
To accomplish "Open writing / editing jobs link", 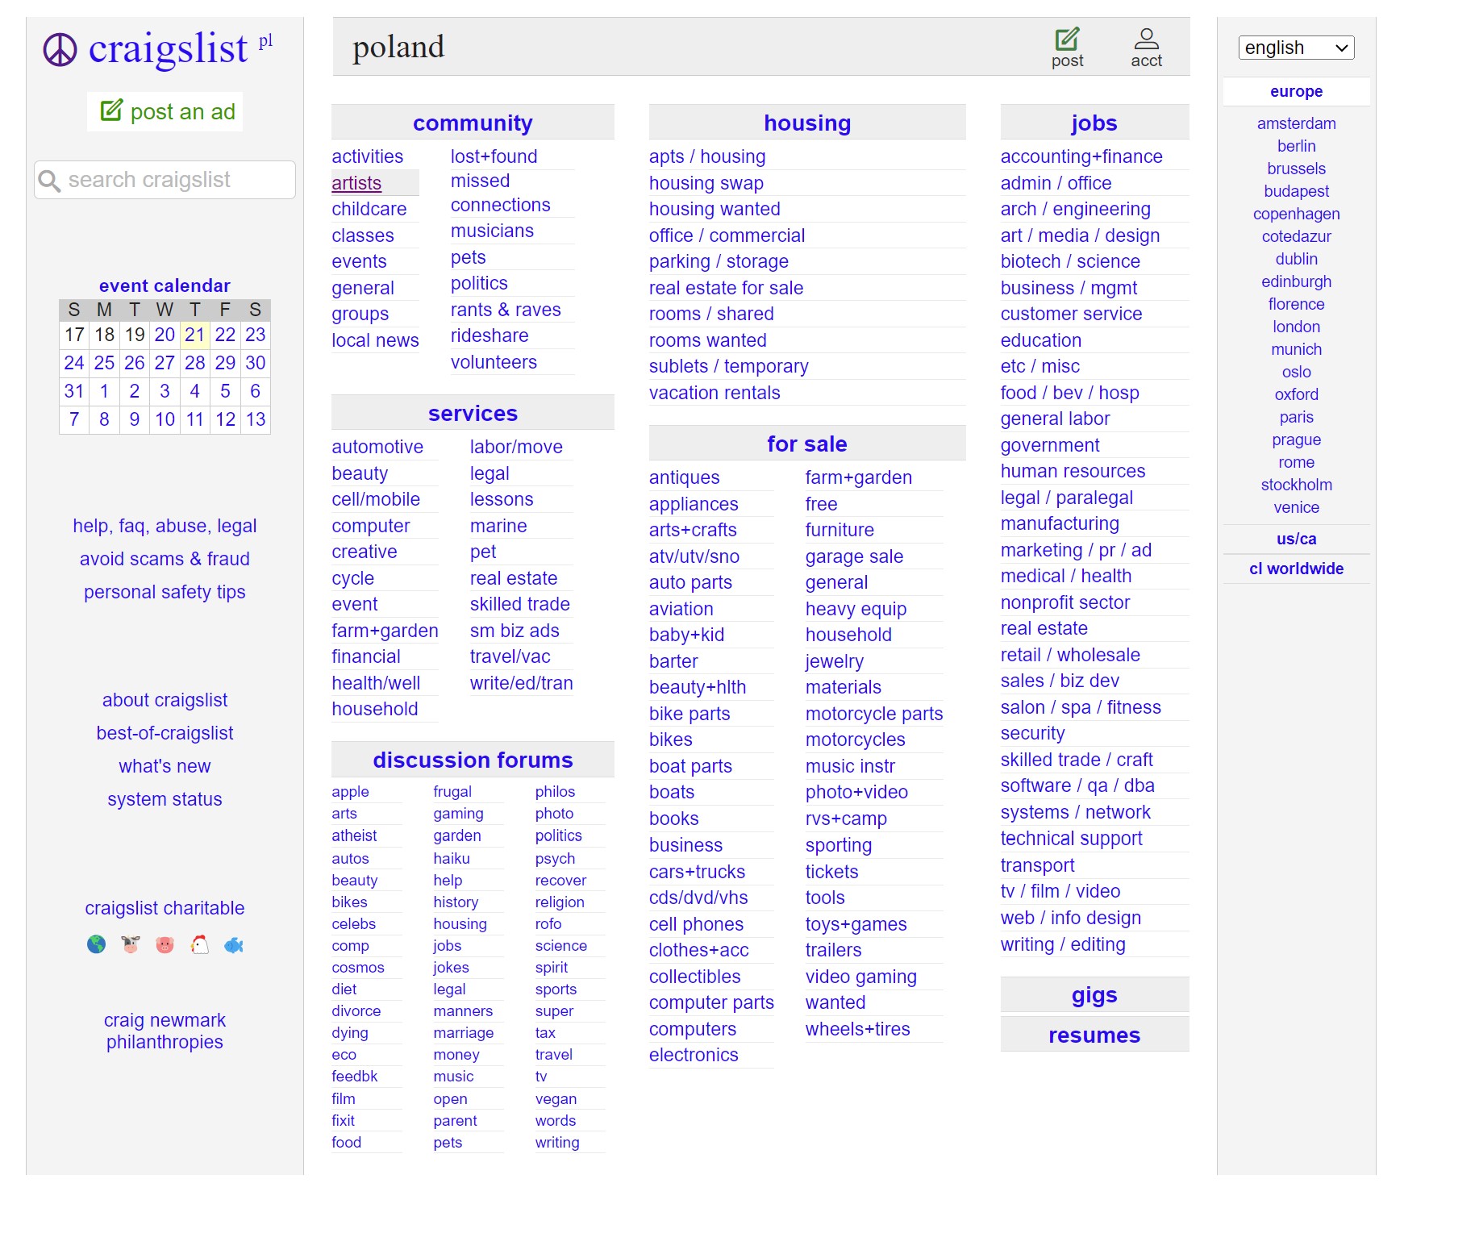I will click(1063, 944).
